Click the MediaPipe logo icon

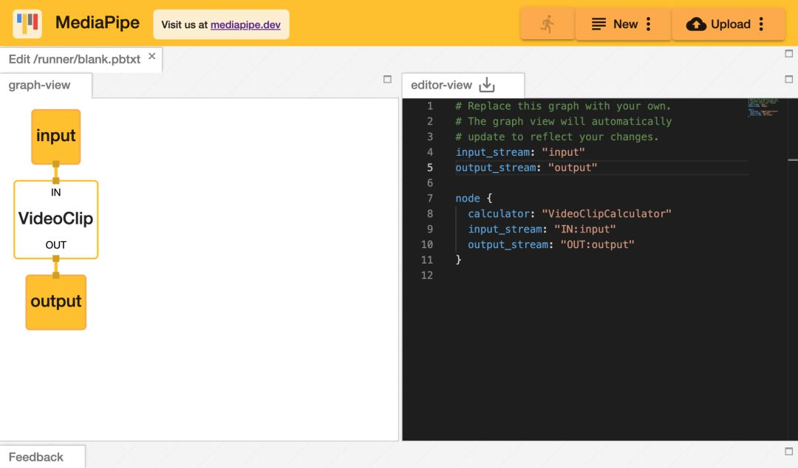tap(27, 24)
